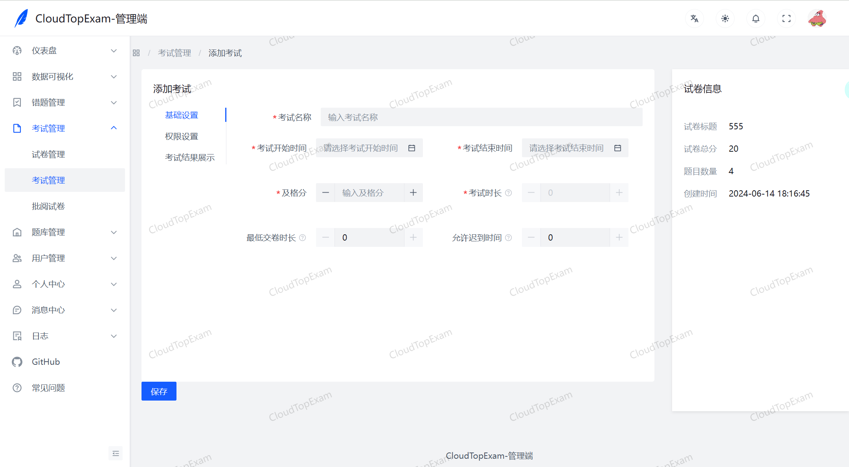This screenshot has height=467, width=849.
Task: Open the 考试开始时间 calendar picker icon
Action: [412, 147]
